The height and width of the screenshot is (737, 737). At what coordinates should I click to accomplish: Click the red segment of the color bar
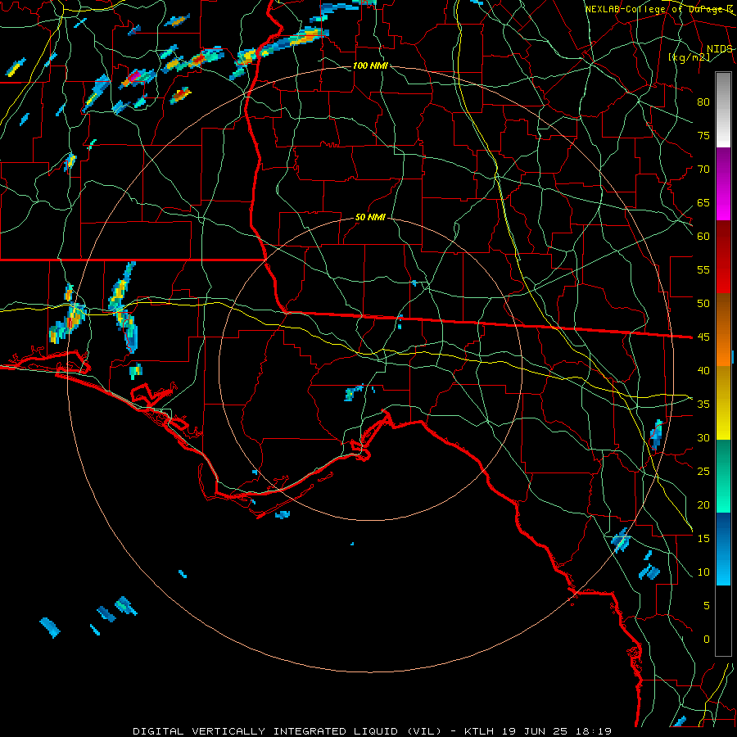[723, 257]
